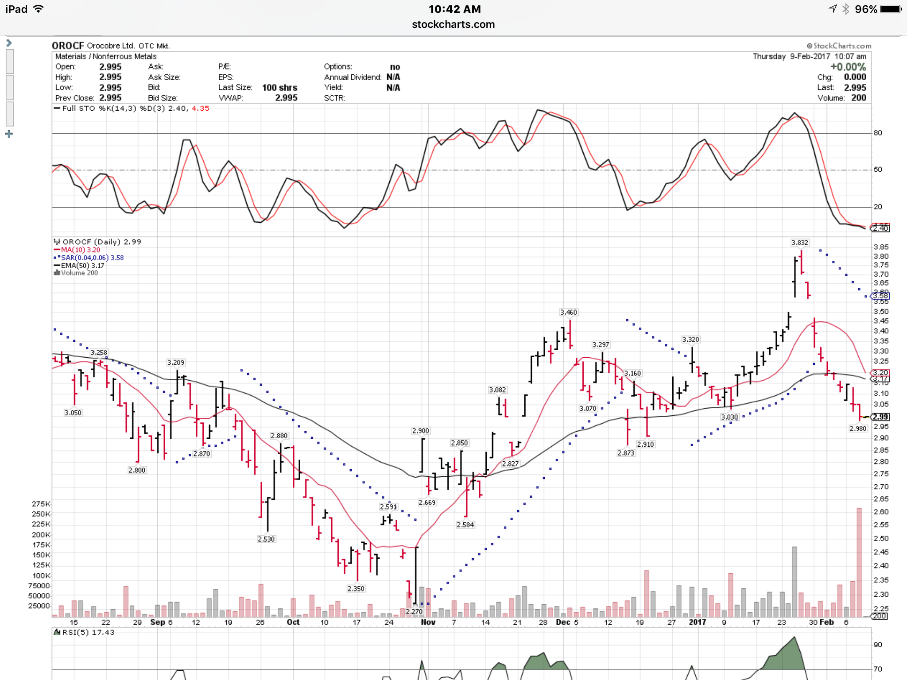Tap the battery indicator icon
The image size is (907, 680).
click(x=891, y=9)
